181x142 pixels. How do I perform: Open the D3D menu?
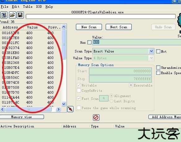39,7
